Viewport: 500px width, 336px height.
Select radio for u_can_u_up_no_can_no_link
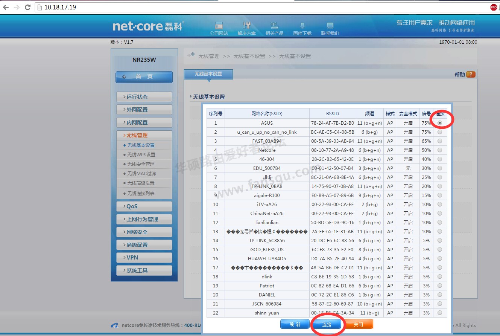tap(440, 132)
